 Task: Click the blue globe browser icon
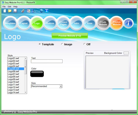[41, 11]
